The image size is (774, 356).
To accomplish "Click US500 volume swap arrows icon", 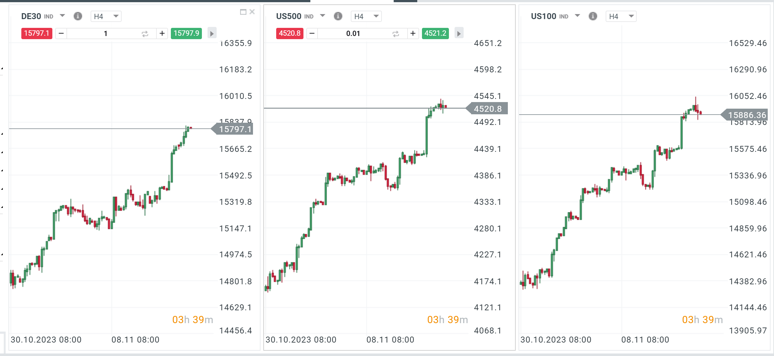I will [396, 34].
